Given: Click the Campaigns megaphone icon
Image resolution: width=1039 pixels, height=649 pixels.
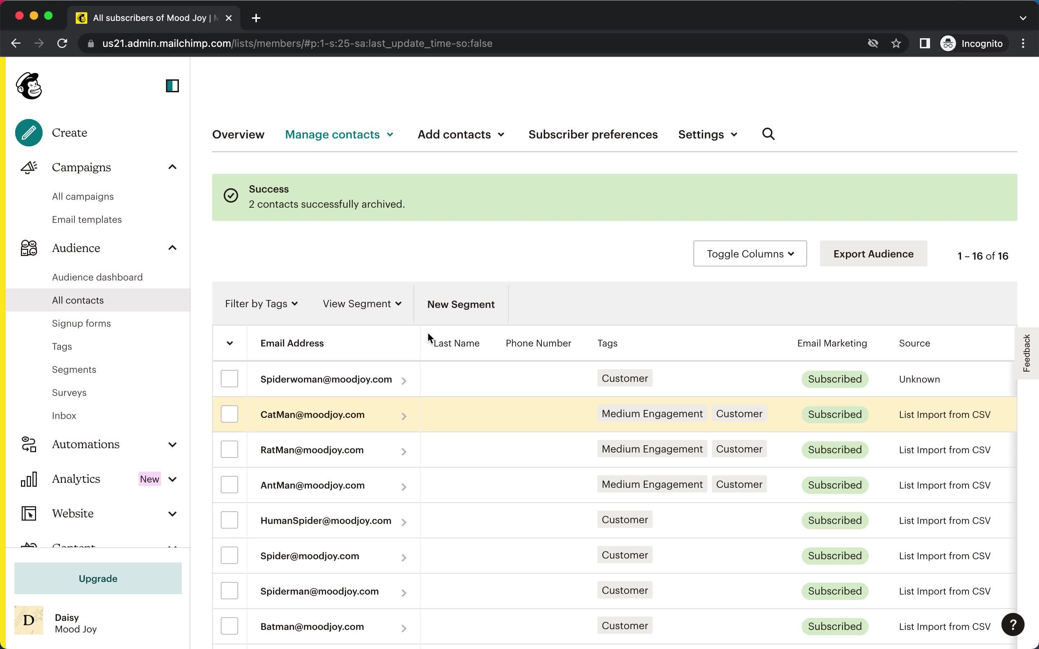Looking at the screenshot, I should pos(29,167).
